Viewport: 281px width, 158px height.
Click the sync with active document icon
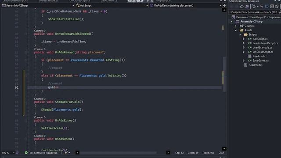coord(262,7)
